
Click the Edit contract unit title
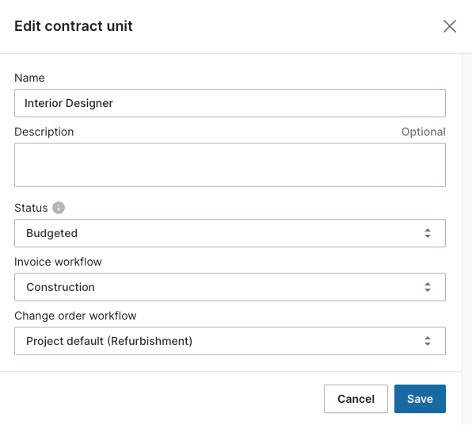74,26
